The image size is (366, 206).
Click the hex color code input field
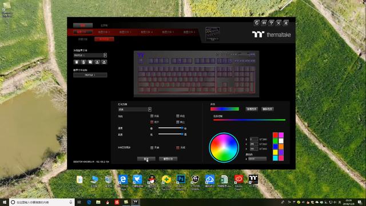[257, 159]
